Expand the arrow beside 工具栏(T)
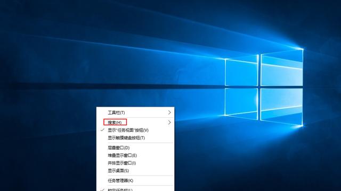 tap(169, 112)
